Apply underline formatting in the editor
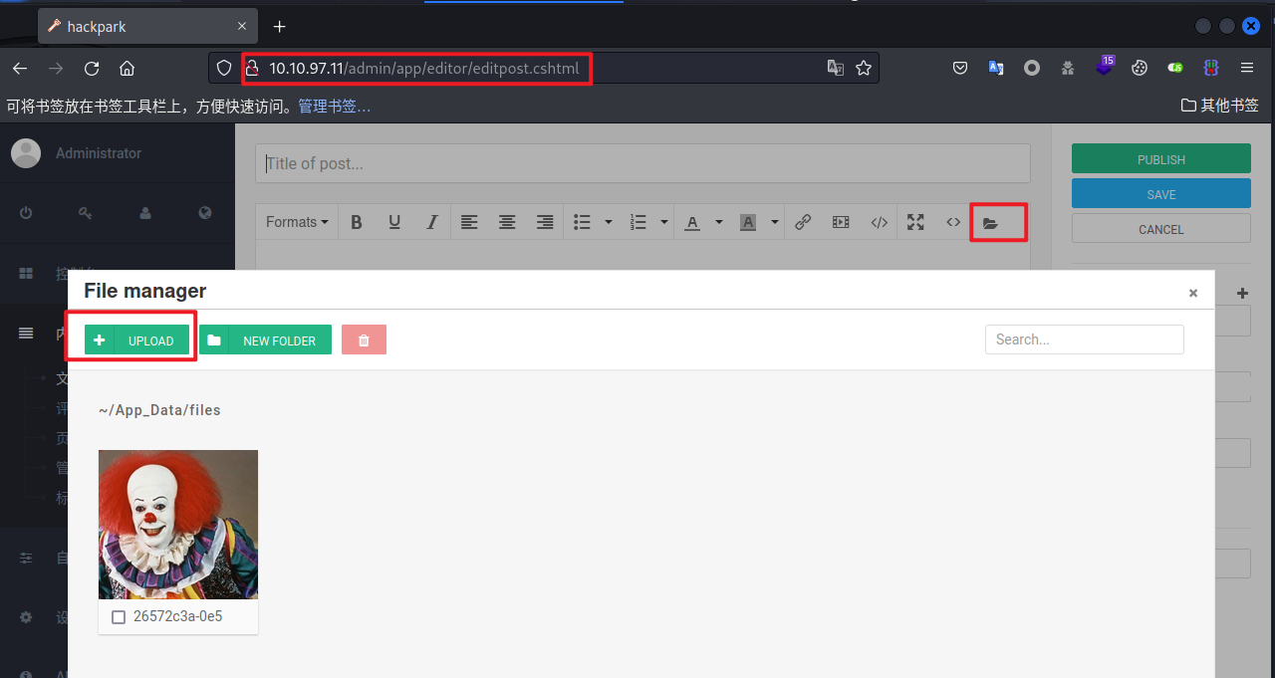This screenshot has width=1275, height=678. click(394, 222)
